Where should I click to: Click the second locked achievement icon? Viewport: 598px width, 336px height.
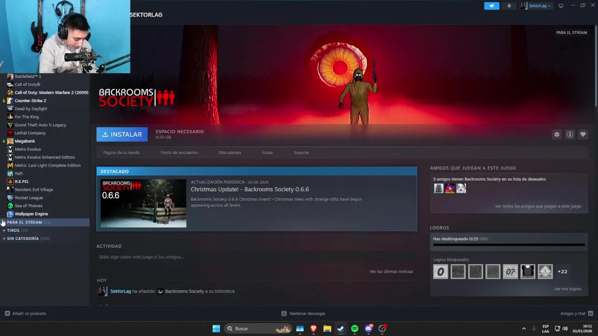click(458, 272)
